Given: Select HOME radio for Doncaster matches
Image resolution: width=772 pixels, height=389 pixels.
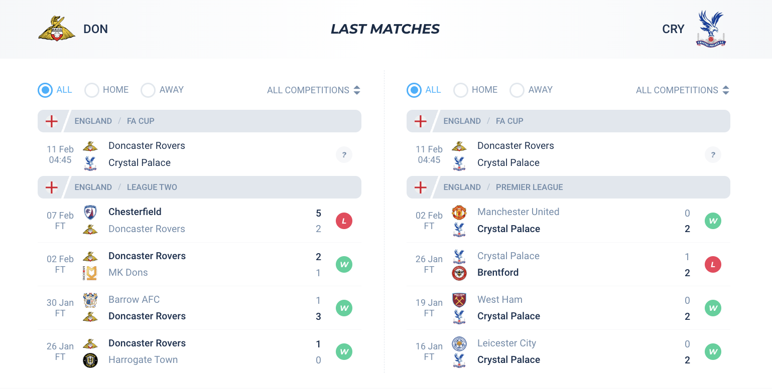Looking at the screenshot, I should click(x=92, y=90).
